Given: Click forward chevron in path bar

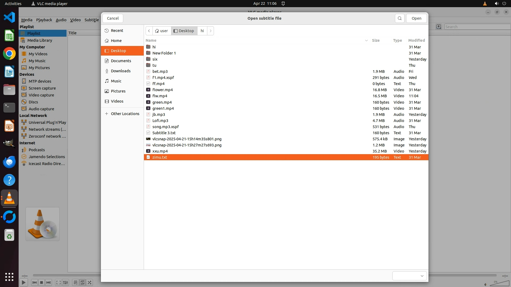Looking at the screenshot, I should point(211,31).
